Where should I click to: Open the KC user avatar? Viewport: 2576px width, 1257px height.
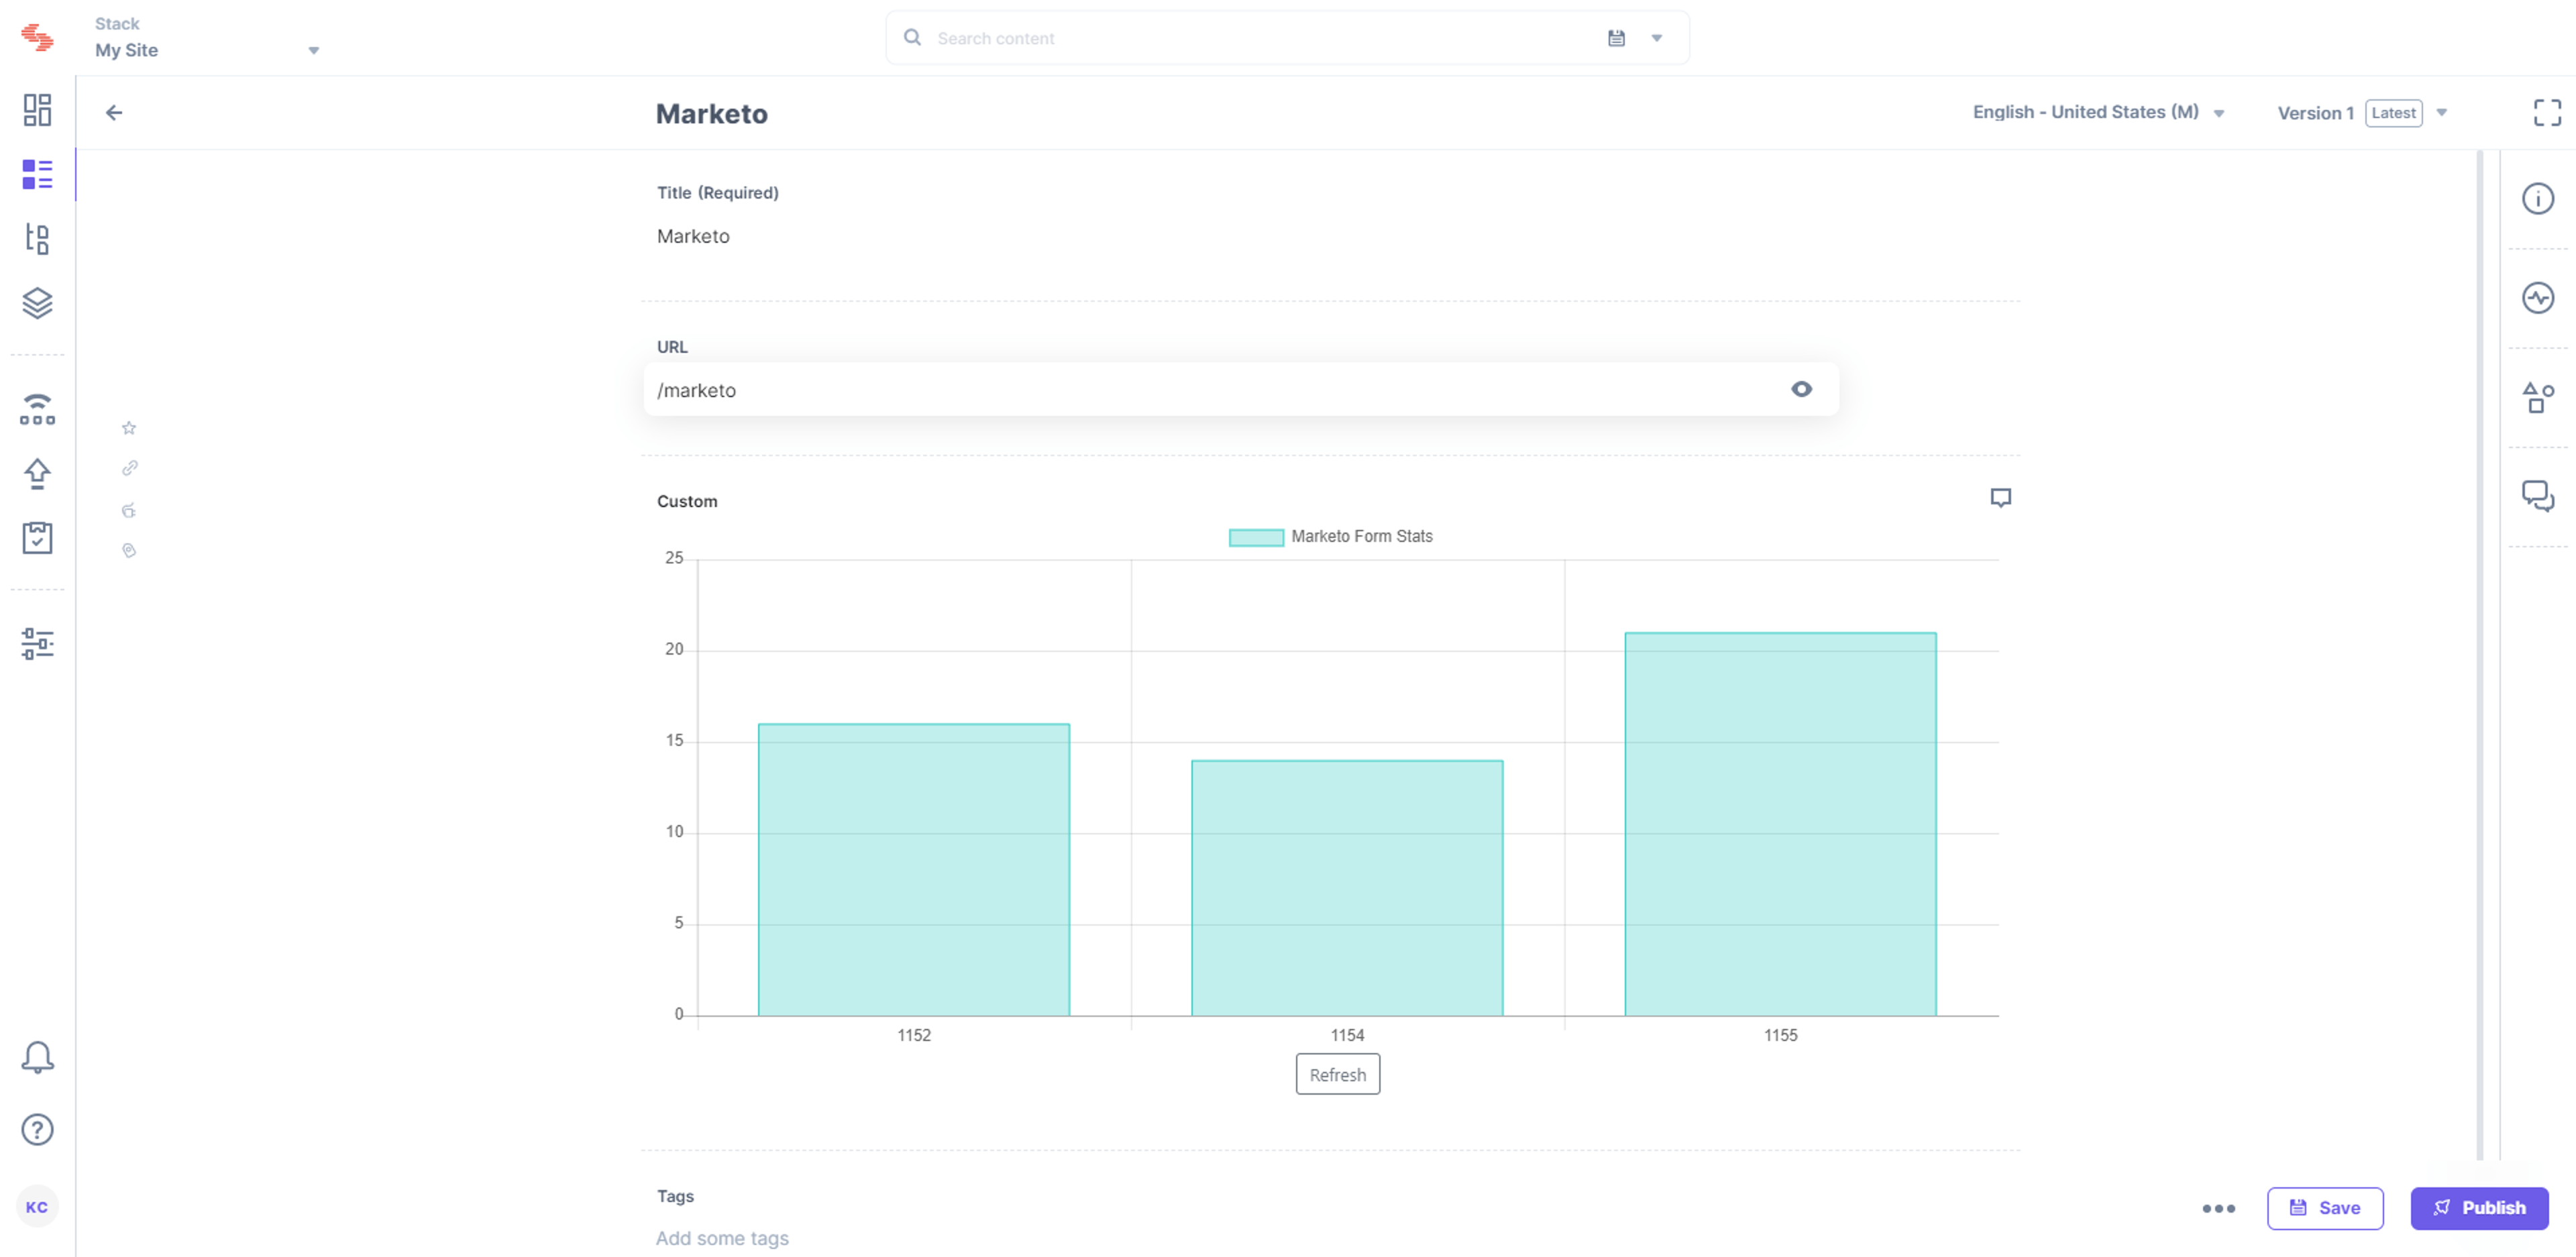(x=37, y=1207)
